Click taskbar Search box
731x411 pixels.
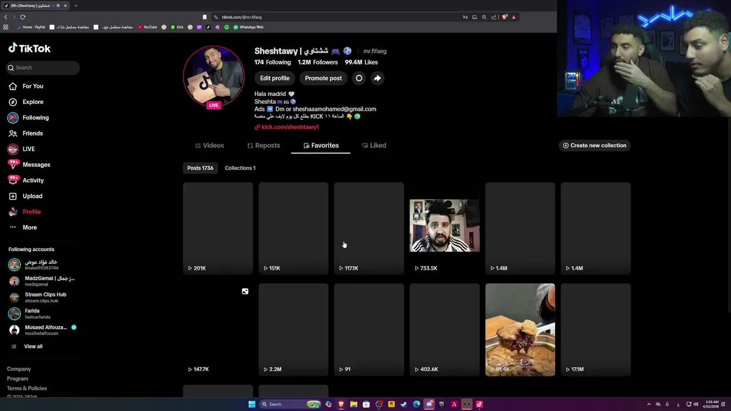coord(290,404)
